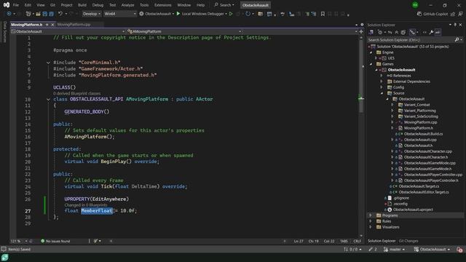Select ObstacleAssaultCharacter.h in Solution Explorer
The height and width of the screenshot is (262, 466).
coord(425,157)
